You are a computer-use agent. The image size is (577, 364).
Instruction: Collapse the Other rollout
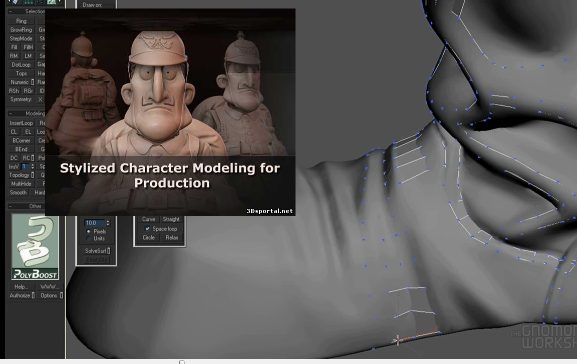[x=11, y=206]
